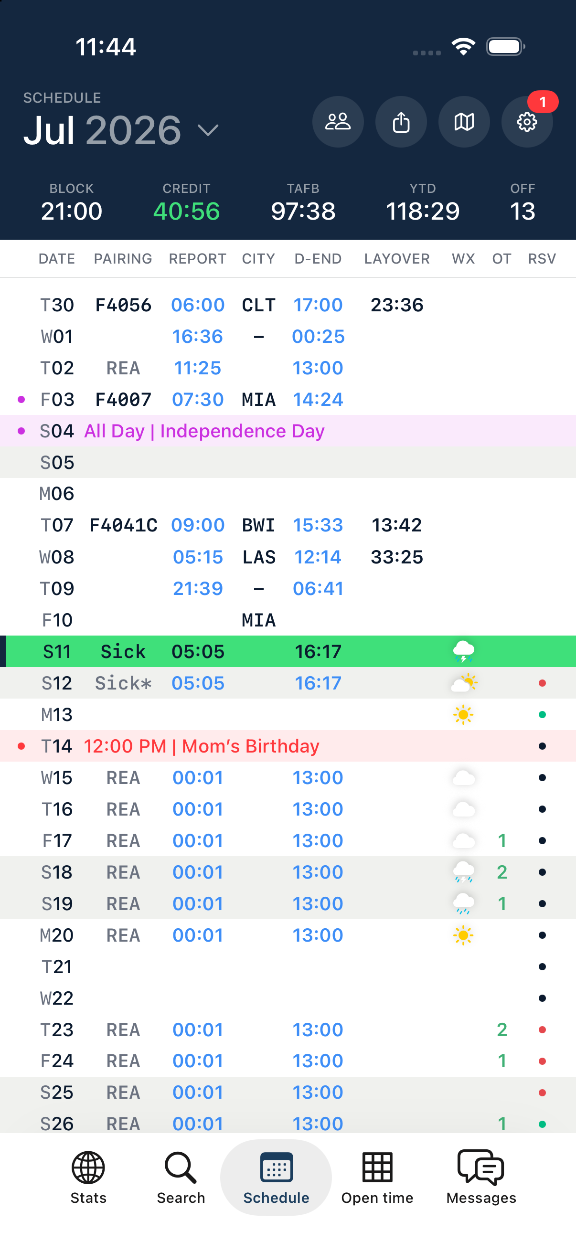Tap the RSV column header
Screen dimensions: 576x1252
542,259
